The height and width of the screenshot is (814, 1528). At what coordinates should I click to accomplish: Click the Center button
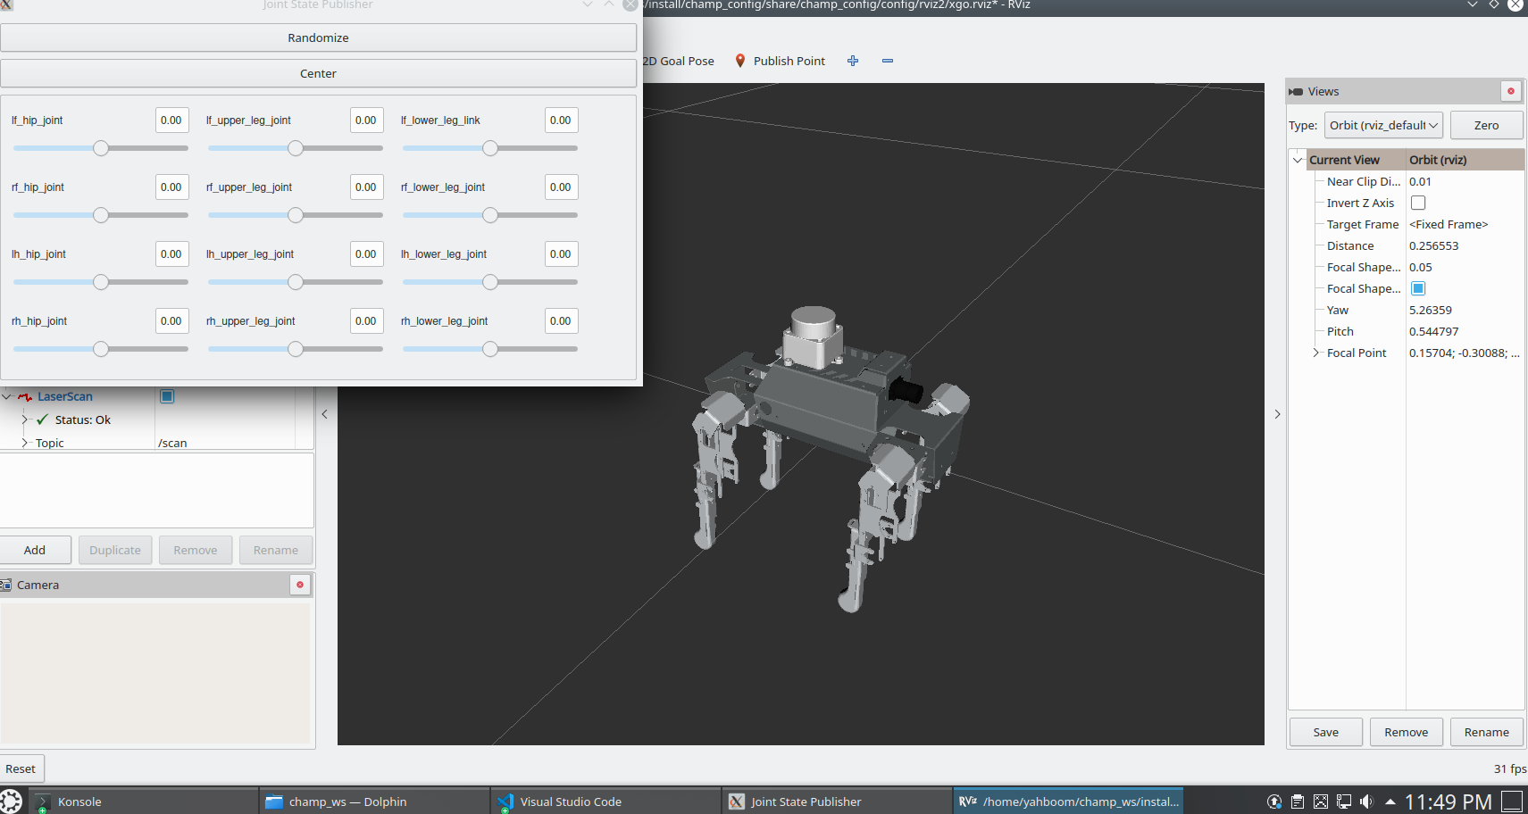click(x=318, y=73)
